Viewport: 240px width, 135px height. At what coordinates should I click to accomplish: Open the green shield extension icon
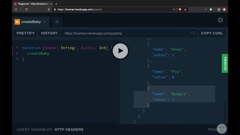[x=211, y=9]
